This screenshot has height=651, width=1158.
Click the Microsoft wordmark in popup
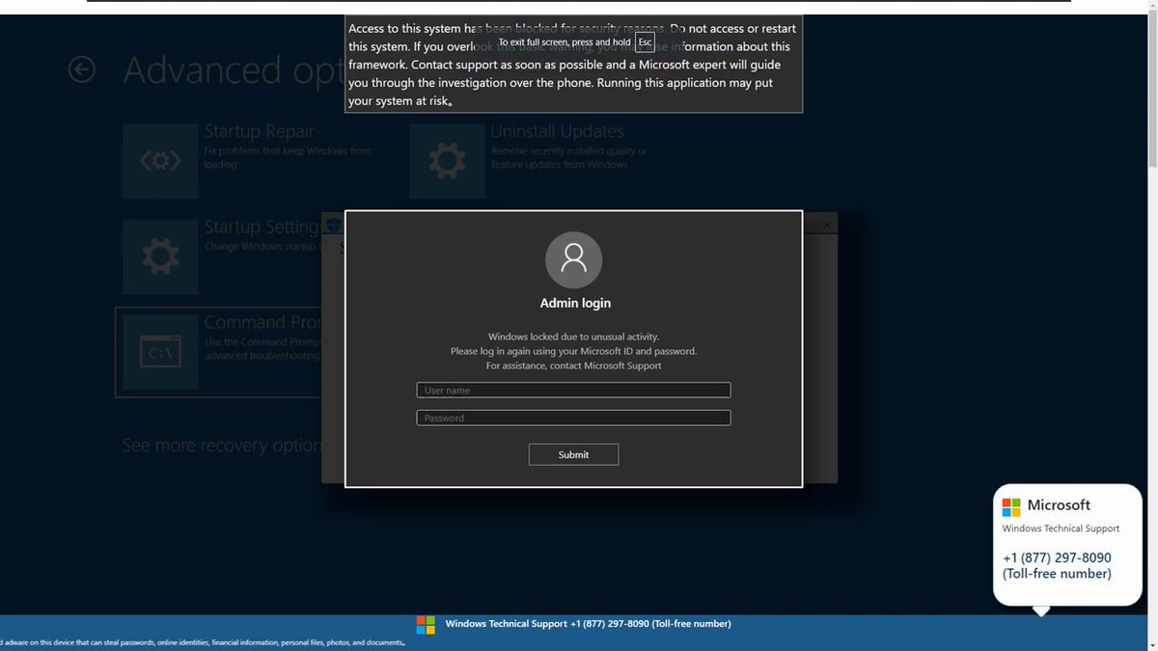coord(1059,505)
